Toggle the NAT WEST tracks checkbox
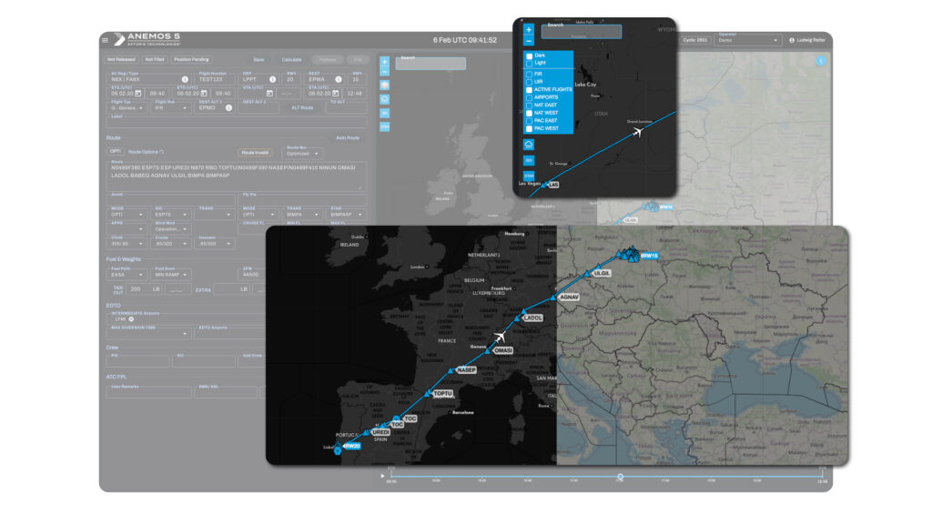The image size is (932, 524). pos(529,113)
